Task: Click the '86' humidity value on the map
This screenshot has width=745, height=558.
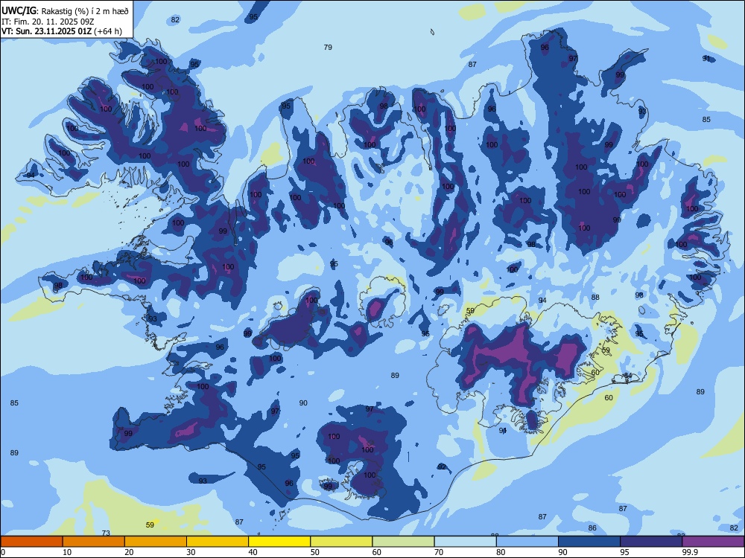Action: point(592,527)
